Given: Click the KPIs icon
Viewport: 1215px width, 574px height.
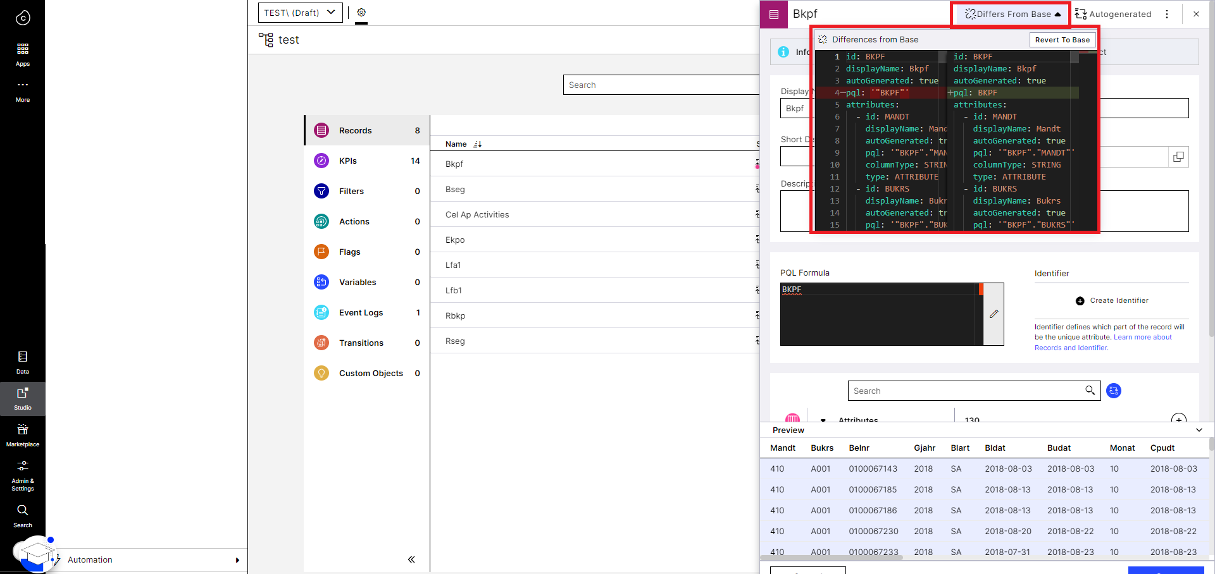Looking at the screenshot, I should point(321,161).
